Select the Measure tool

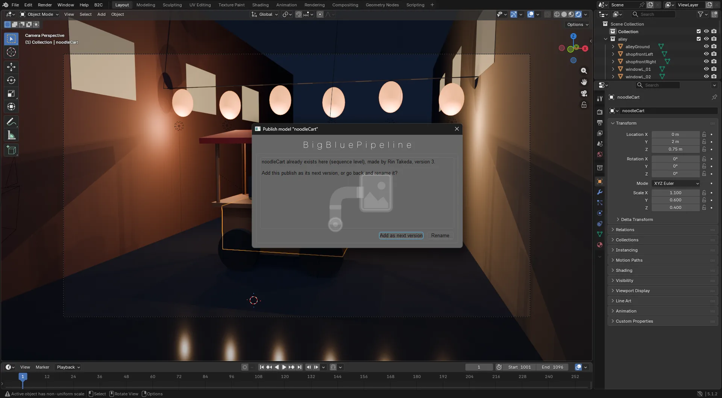click(x=11, y=135)
